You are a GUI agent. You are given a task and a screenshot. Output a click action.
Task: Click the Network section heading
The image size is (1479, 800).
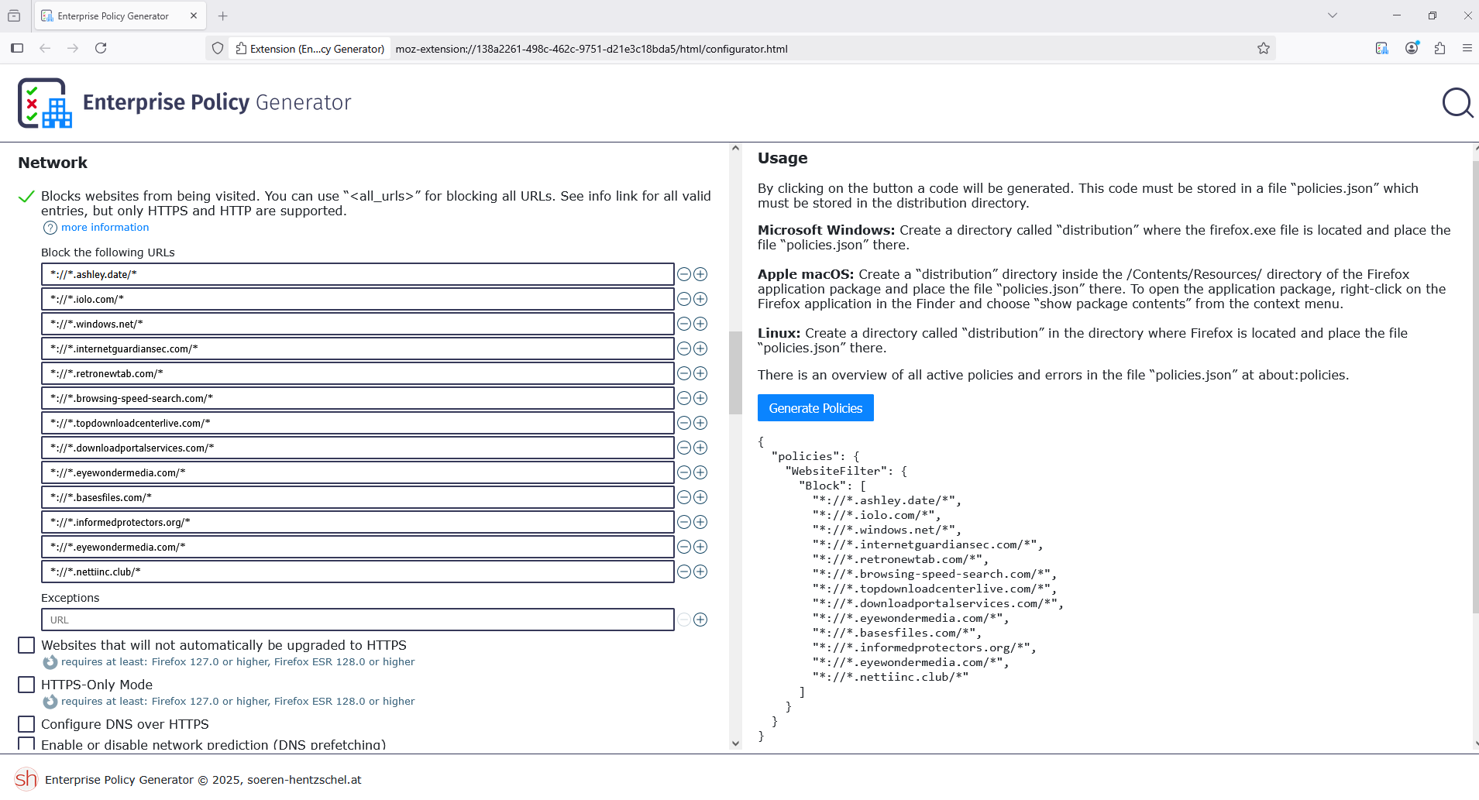pyautogui.click(x=53, y=163)
